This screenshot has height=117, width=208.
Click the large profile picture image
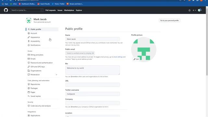pyautogui.click(x=144, y=49)
